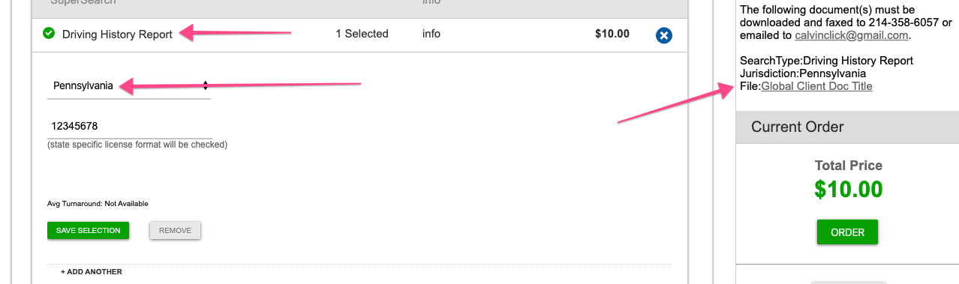Screen dimensions: 959x284
Task: Click the green SAVE SELECTION button
Action: point(88,230)
